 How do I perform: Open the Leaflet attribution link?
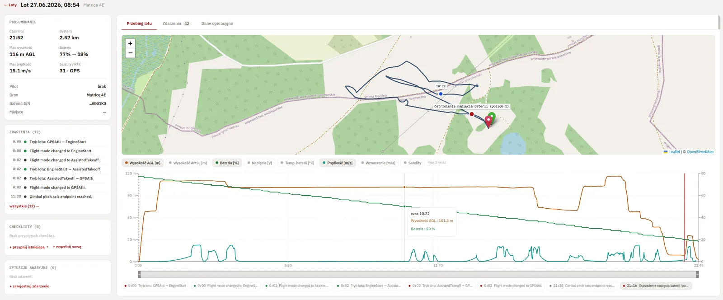[671, 152]
